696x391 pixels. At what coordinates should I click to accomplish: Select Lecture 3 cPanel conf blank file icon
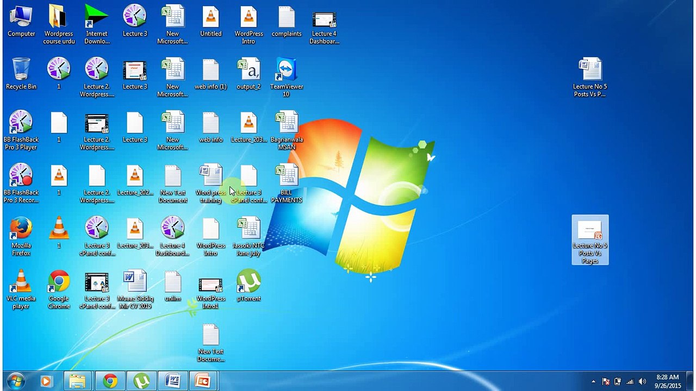pos(248,184)
